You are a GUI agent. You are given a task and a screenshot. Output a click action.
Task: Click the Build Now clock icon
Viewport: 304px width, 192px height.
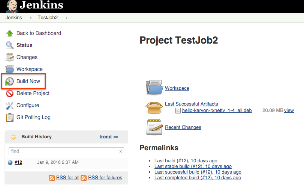tap(9, 81)
